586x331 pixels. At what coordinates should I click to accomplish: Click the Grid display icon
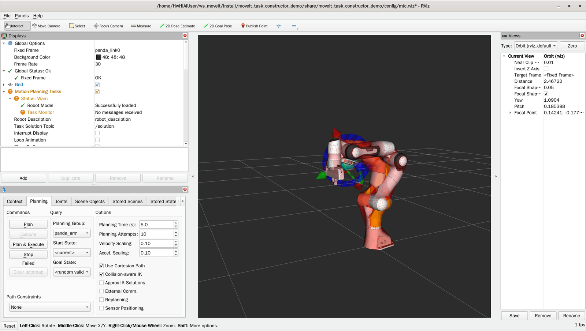[10, 84]
